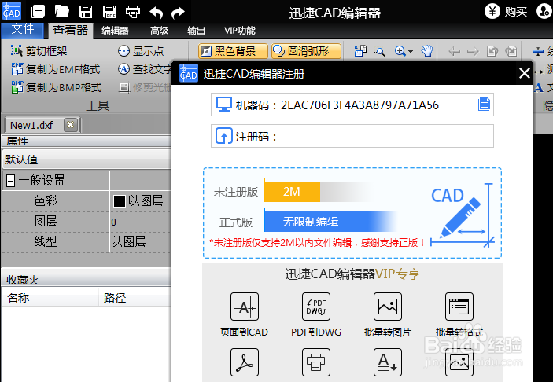Open the 高级 tab

point(159,31)
